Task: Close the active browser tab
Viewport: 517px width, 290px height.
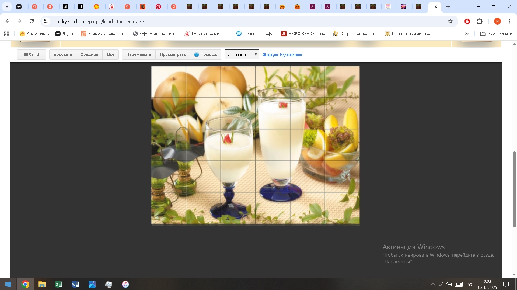Action: (x=436, y=7)
